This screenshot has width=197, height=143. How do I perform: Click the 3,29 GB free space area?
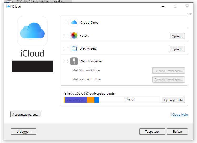pos(129,100)
